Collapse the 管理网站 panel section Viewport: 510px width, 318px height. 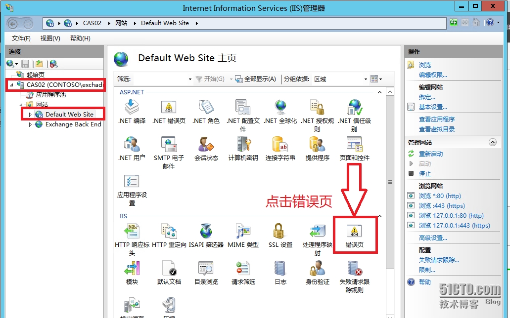pyautogui.click(x=492, y=142)
